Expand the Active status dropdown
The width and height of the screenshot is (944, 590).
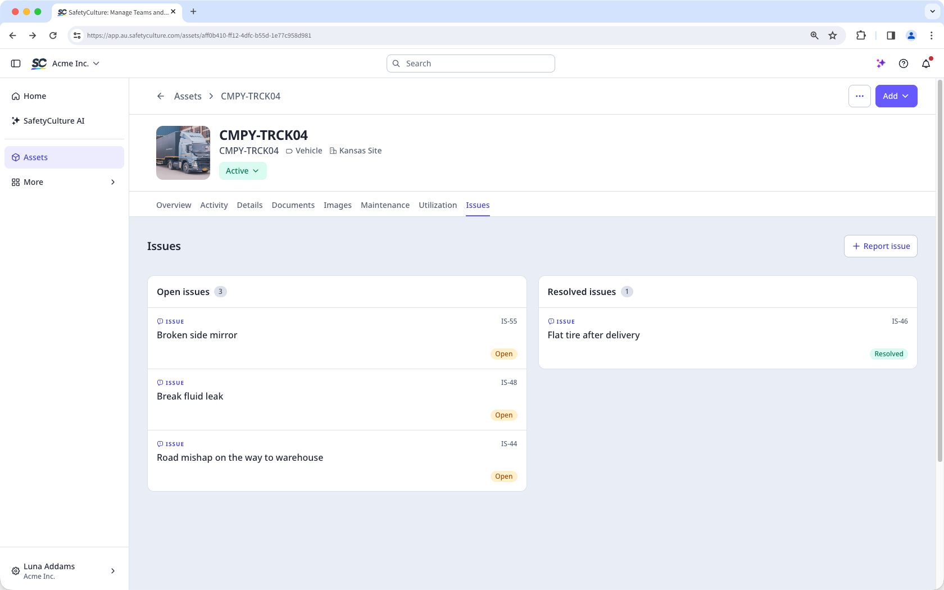coord(243,171)
